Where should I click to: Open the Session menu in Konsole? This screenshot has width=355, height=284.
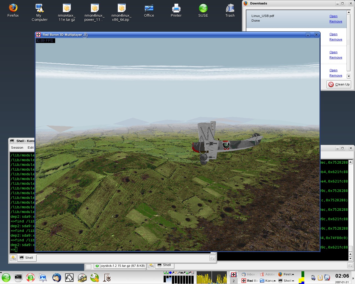pyautogui.click(x=17, y=148)
